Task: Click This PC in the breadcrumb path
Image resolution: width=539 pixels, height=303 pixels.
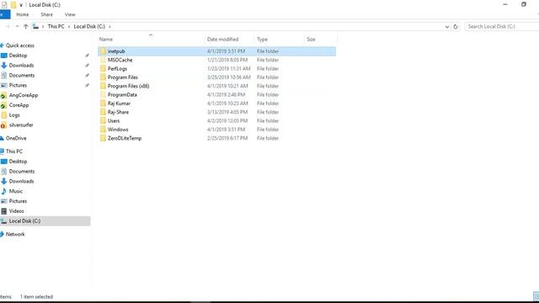Action: pos(56,26)
